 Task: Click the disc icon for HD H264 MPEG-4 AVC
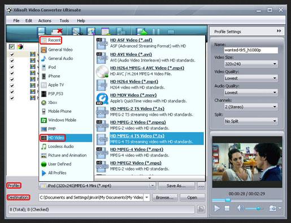102,72
